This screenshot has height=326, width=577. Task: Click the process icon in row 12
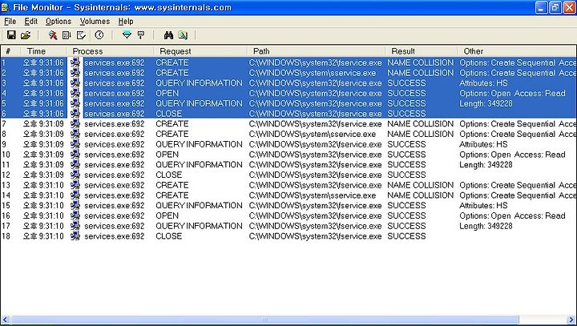click(x=75, y=175)
